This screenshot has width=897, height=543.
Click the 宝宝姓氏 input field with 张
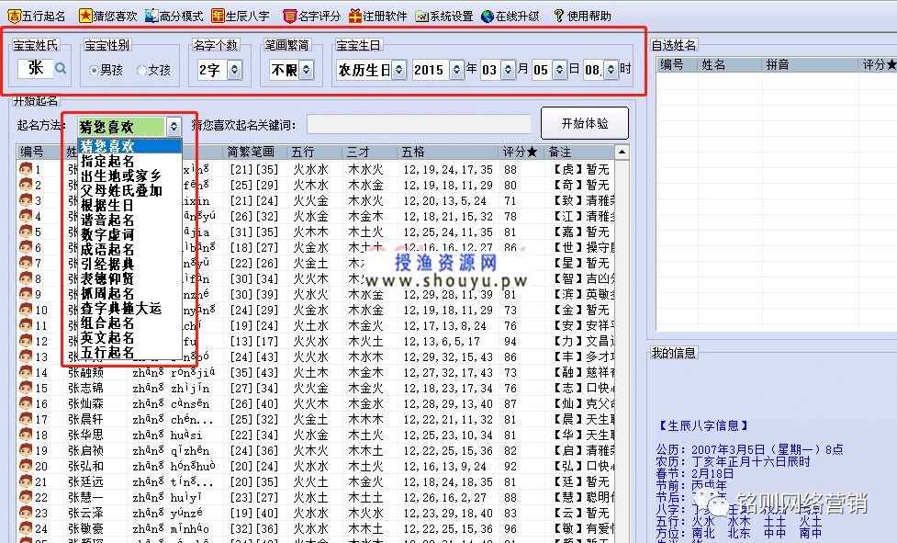click(x=36, y=69)
